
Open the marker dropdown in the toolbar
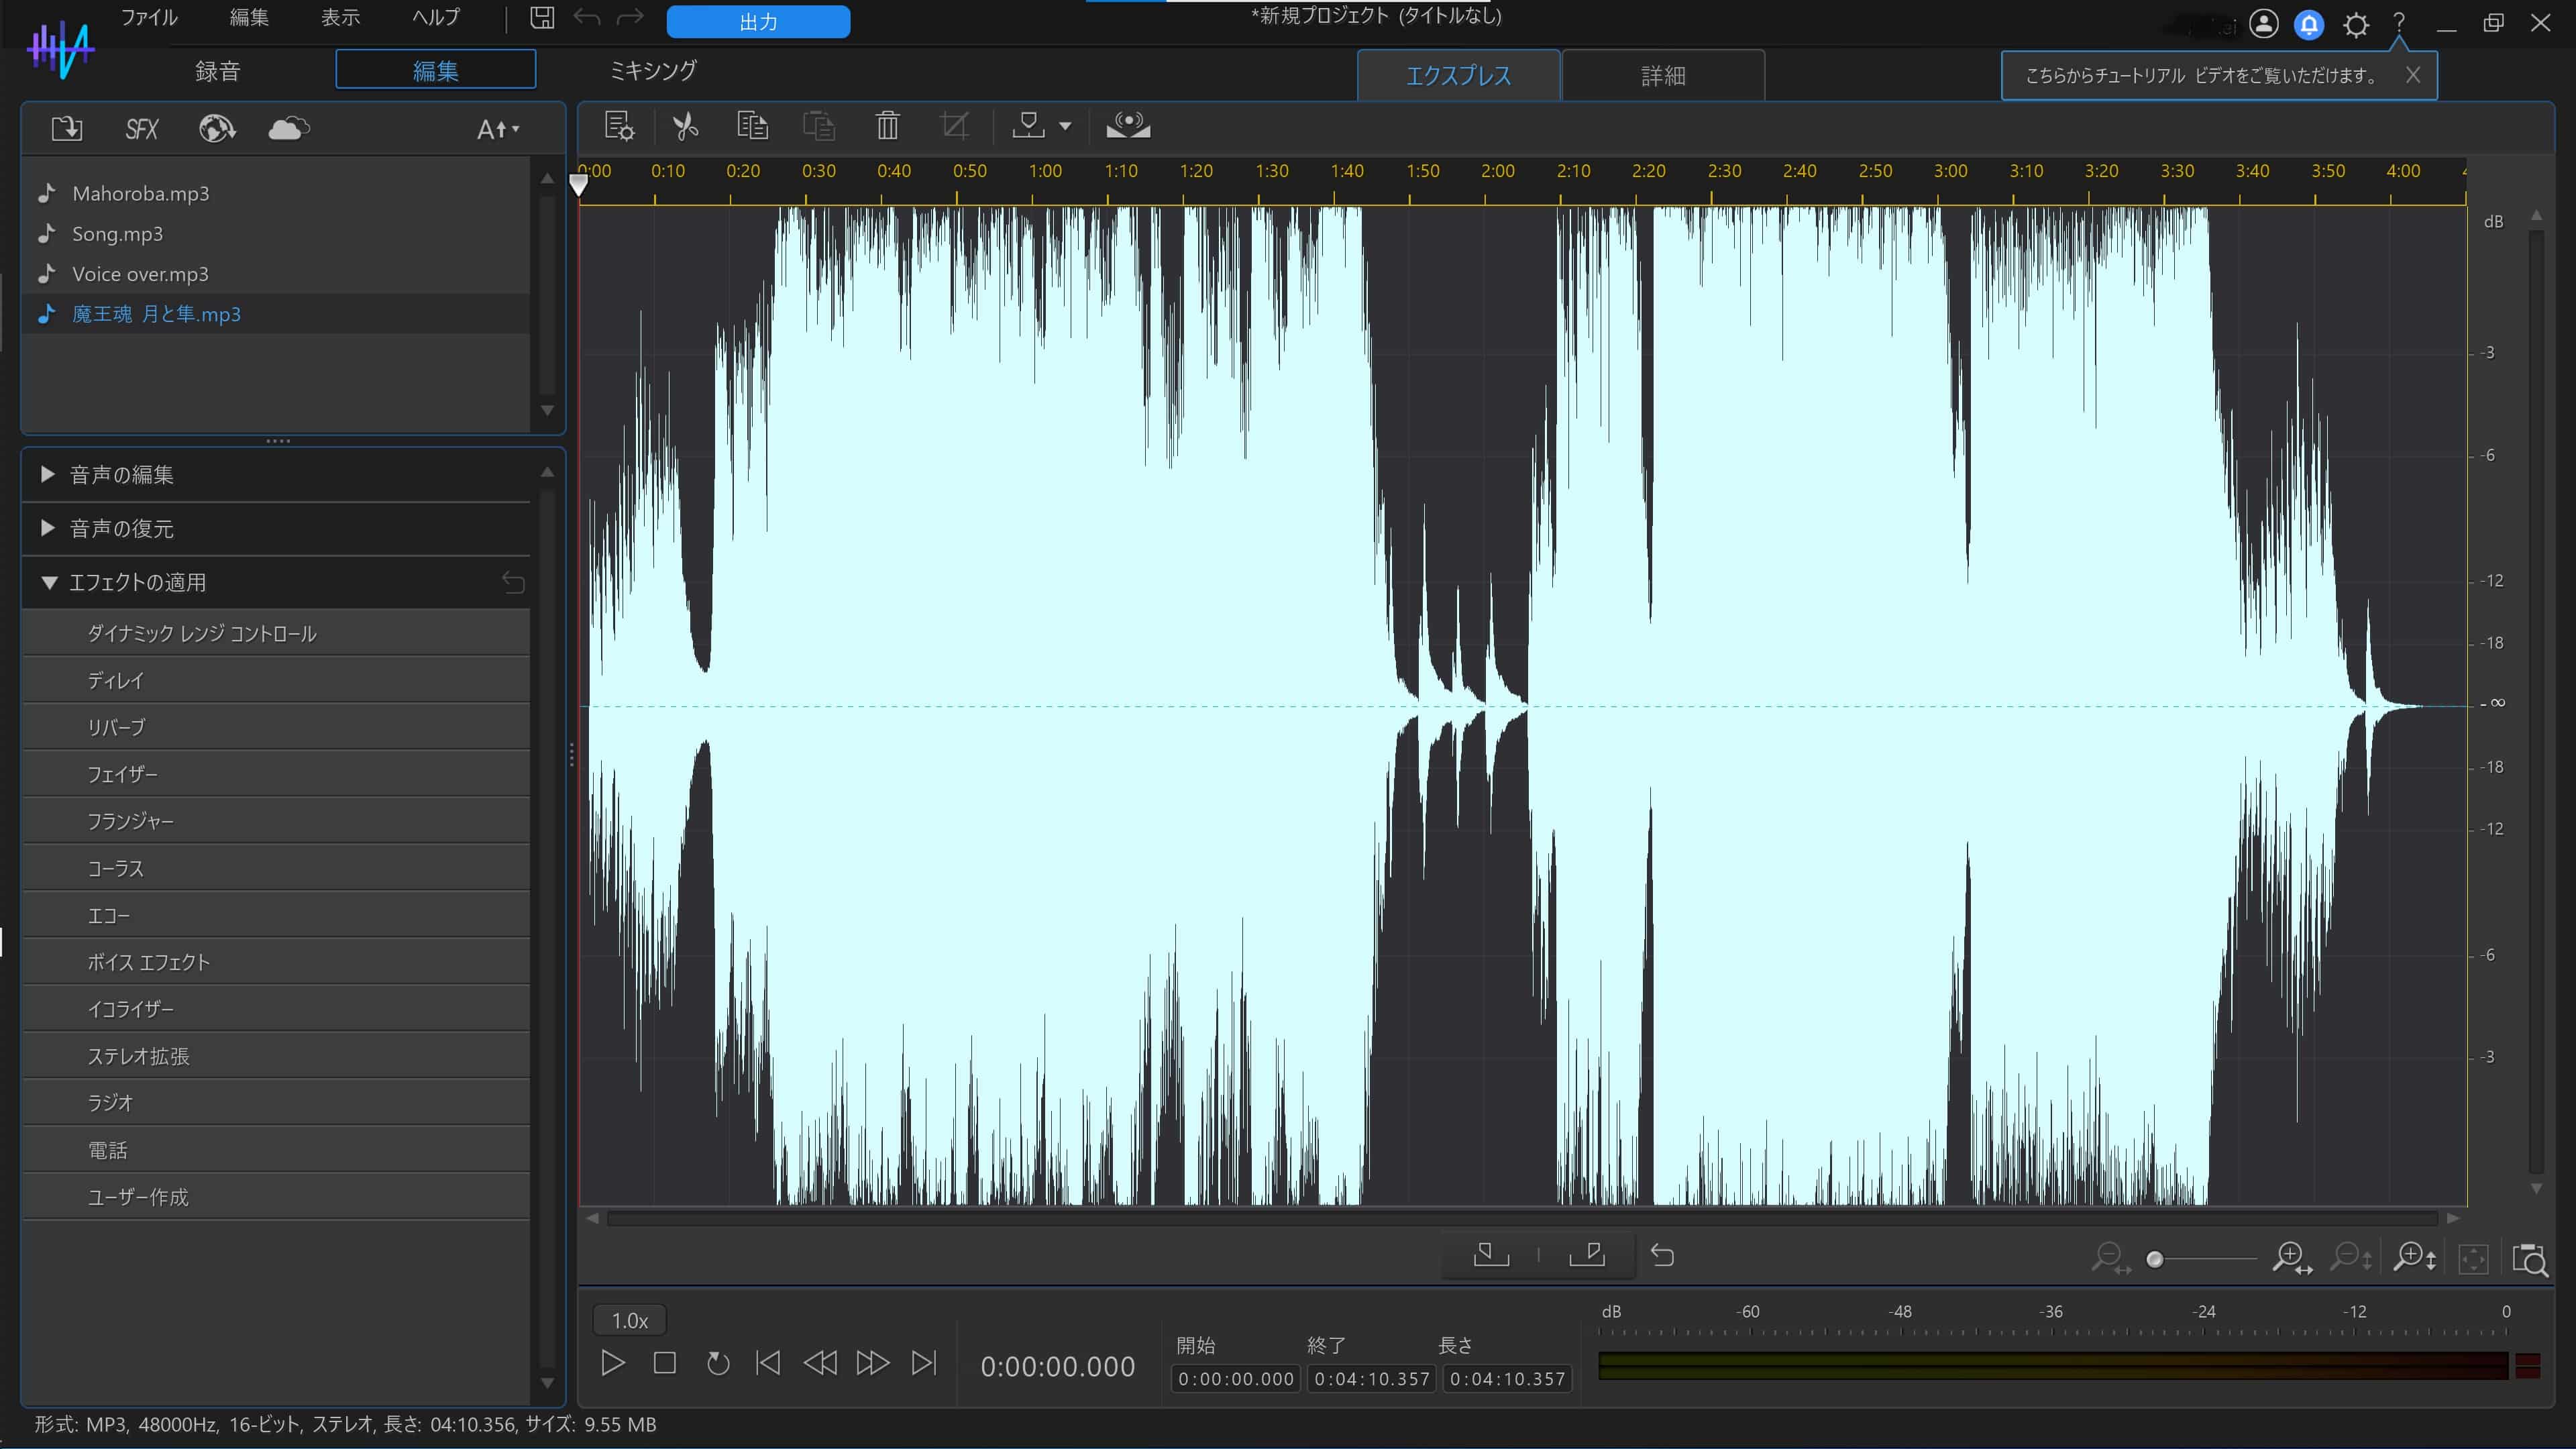1066,126
